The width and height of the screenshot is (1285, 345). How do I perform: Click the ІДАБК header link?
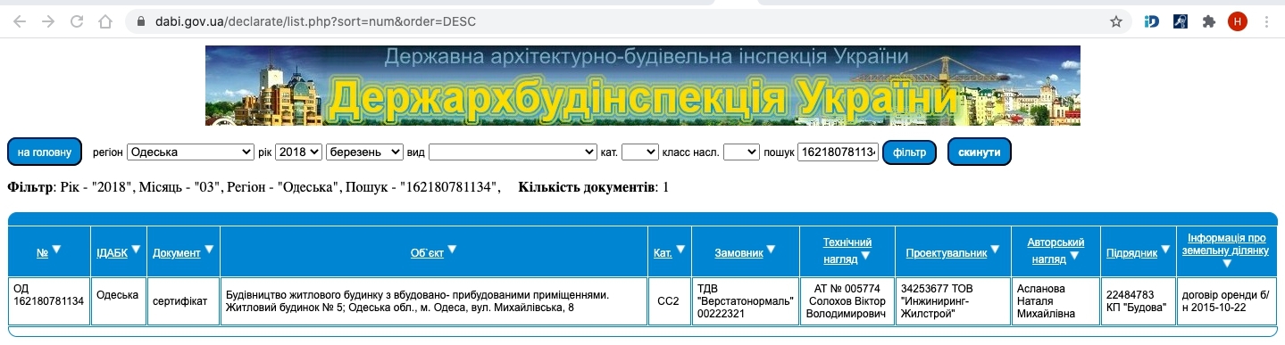112,253
